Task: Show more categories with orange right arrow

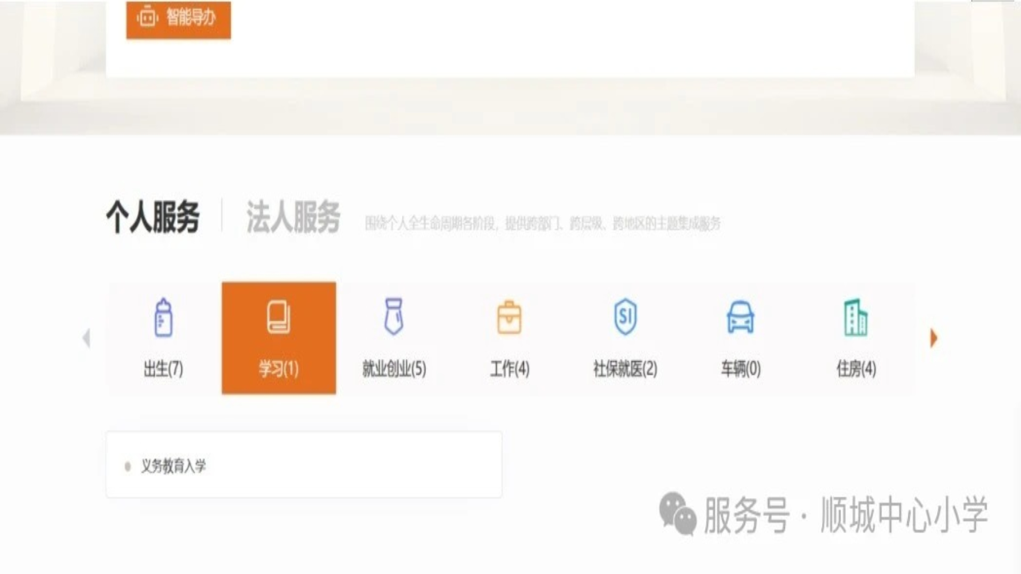Action: (x=934, y=338)
